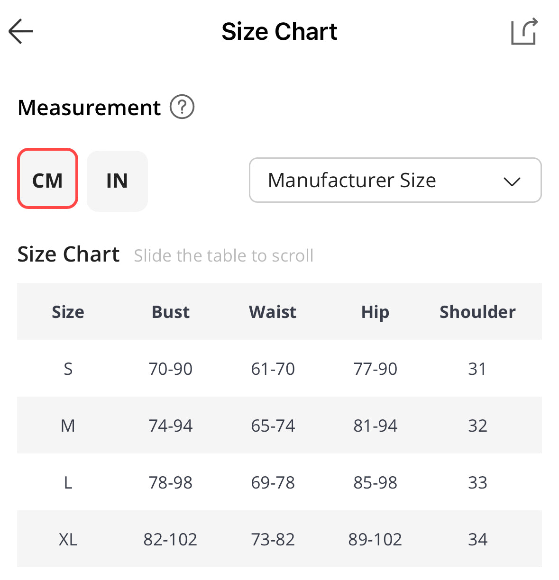Click the Waist column header
This screenshot has height=580, width=559.
coord(273,312)
